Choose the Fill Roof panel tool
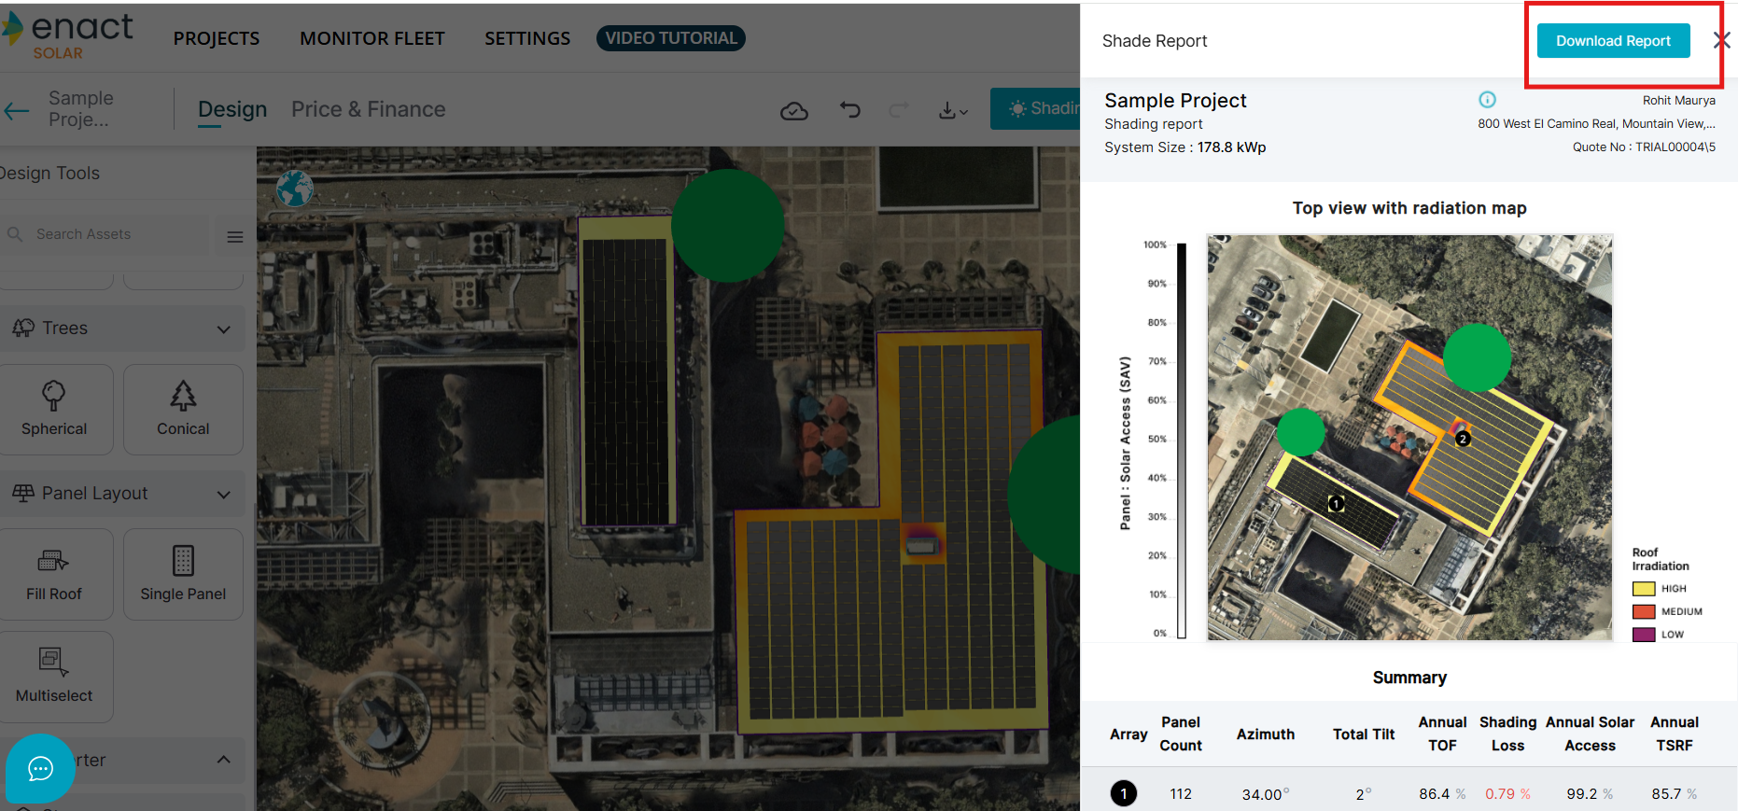This screenshot has height=811, width=1738. click(55, 575)
